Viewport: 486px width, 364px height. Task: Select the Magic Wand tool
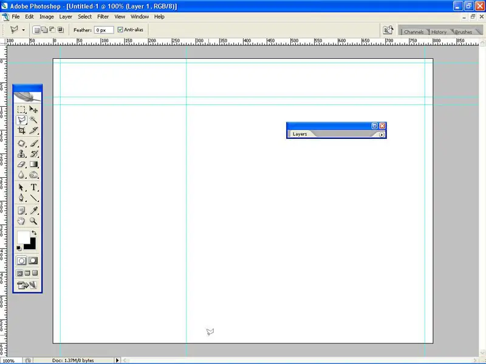[33, 120]
